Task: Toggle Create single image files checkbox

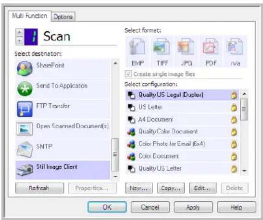Action: [128, 74]
